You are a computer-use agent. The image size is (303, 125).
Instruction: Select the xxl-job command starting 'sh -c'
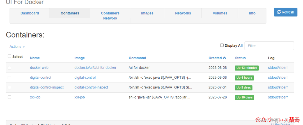[x=159, y=97]
